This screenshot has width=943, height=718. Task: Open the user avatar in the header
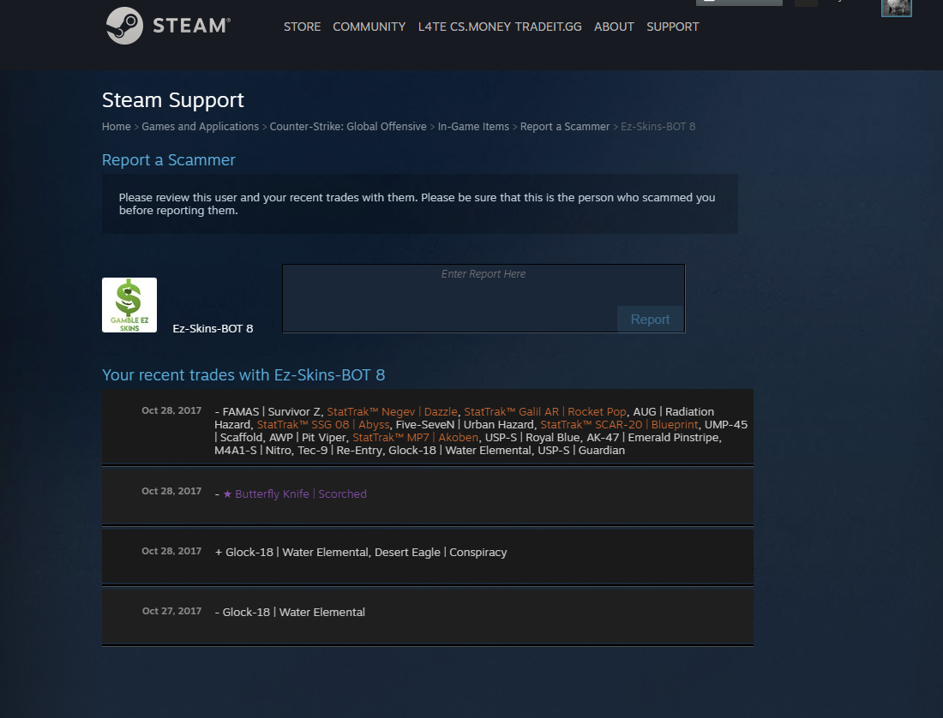[896, 8]
